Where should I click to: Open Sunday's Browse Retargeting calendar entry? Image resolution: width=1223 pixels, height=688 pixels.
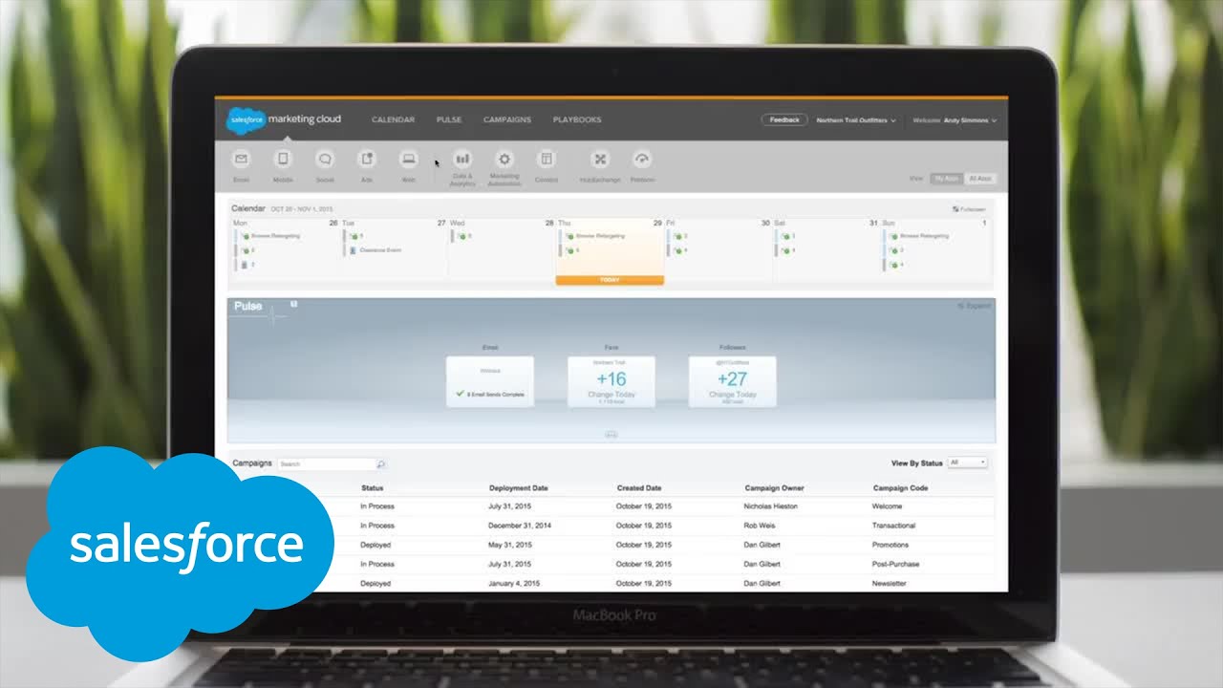point(920,235)
